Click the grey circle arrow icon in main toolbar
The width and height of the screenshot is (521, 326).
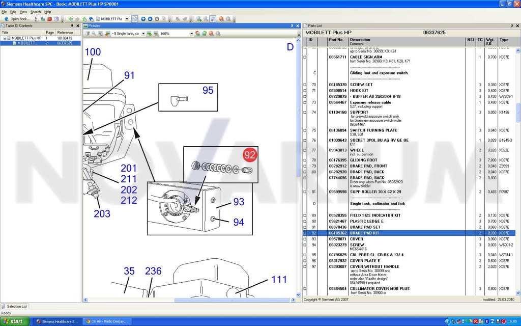coord(157,19)
